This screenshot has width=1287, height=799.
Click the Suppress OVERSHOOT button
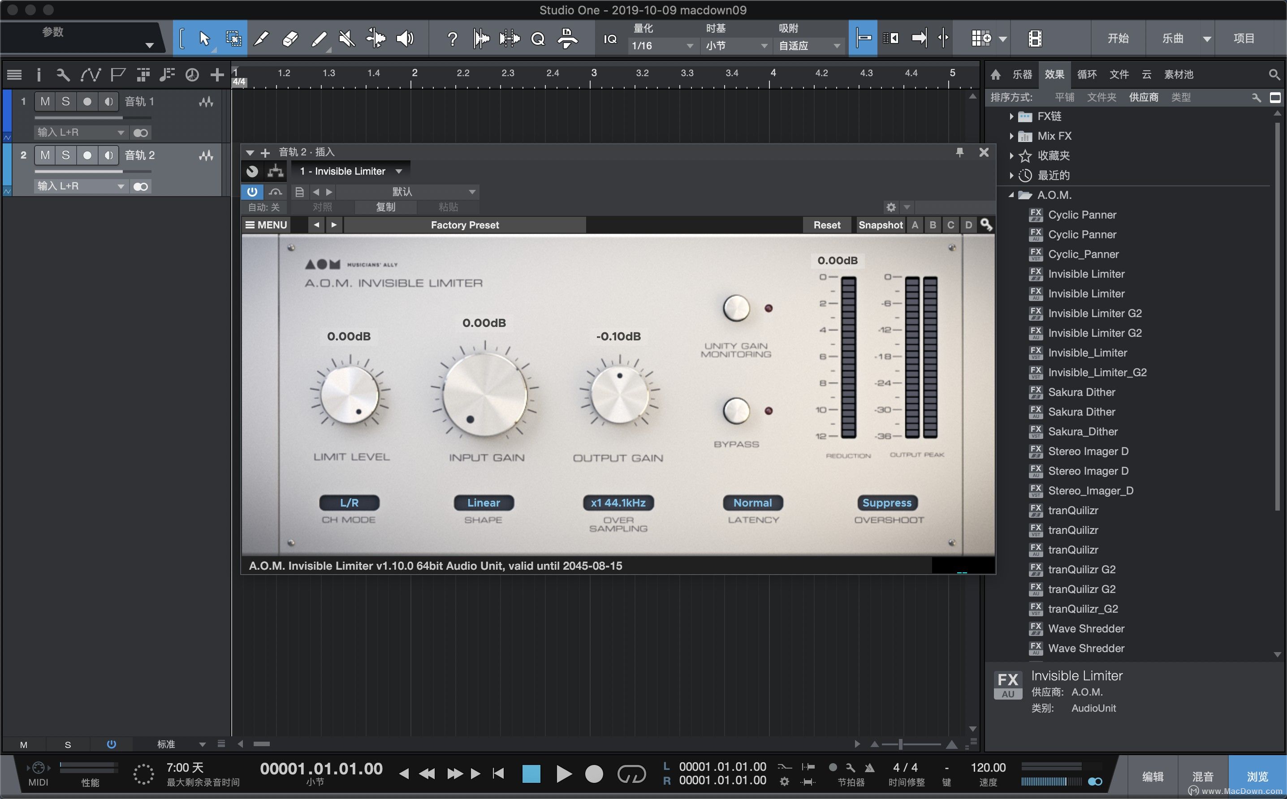(x=887, y=503)
